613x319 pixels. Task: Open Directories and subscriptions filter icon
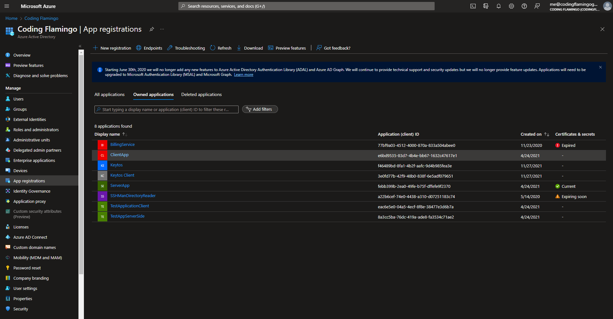coord(486,6)
